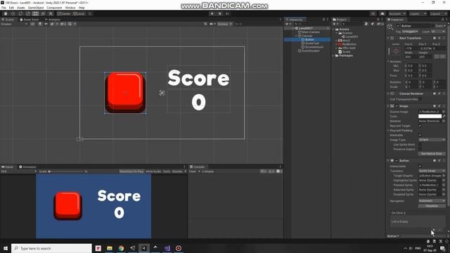Click the pick sprite circle for Source Image

pos(444,112)
